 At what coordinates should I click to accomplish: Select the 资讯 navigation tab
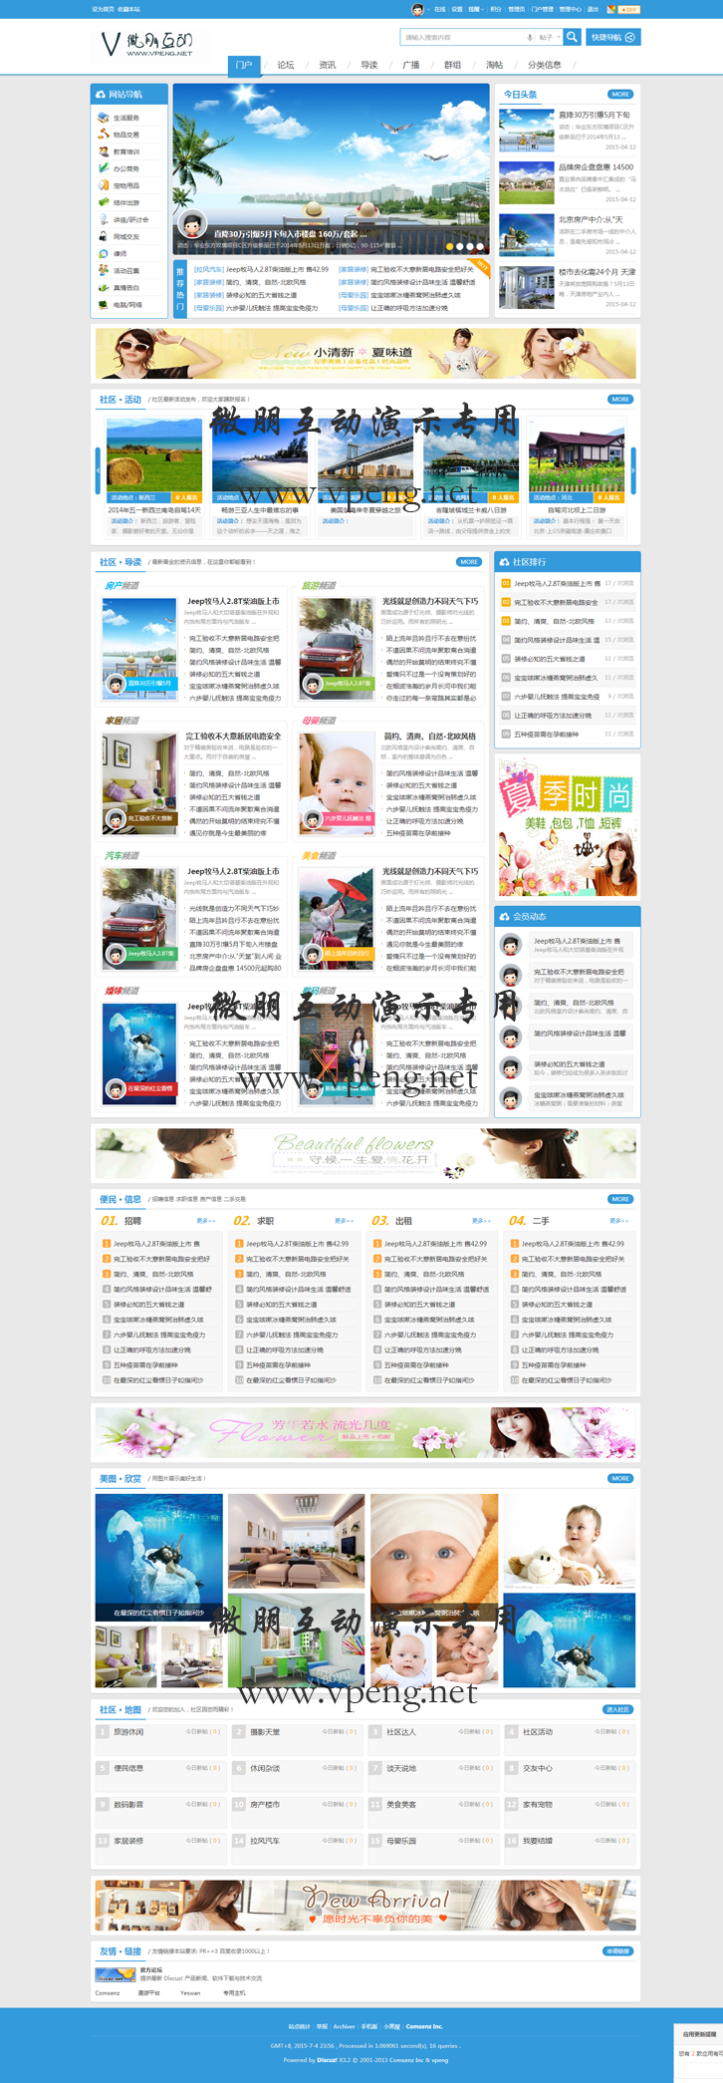coord(328,65)
